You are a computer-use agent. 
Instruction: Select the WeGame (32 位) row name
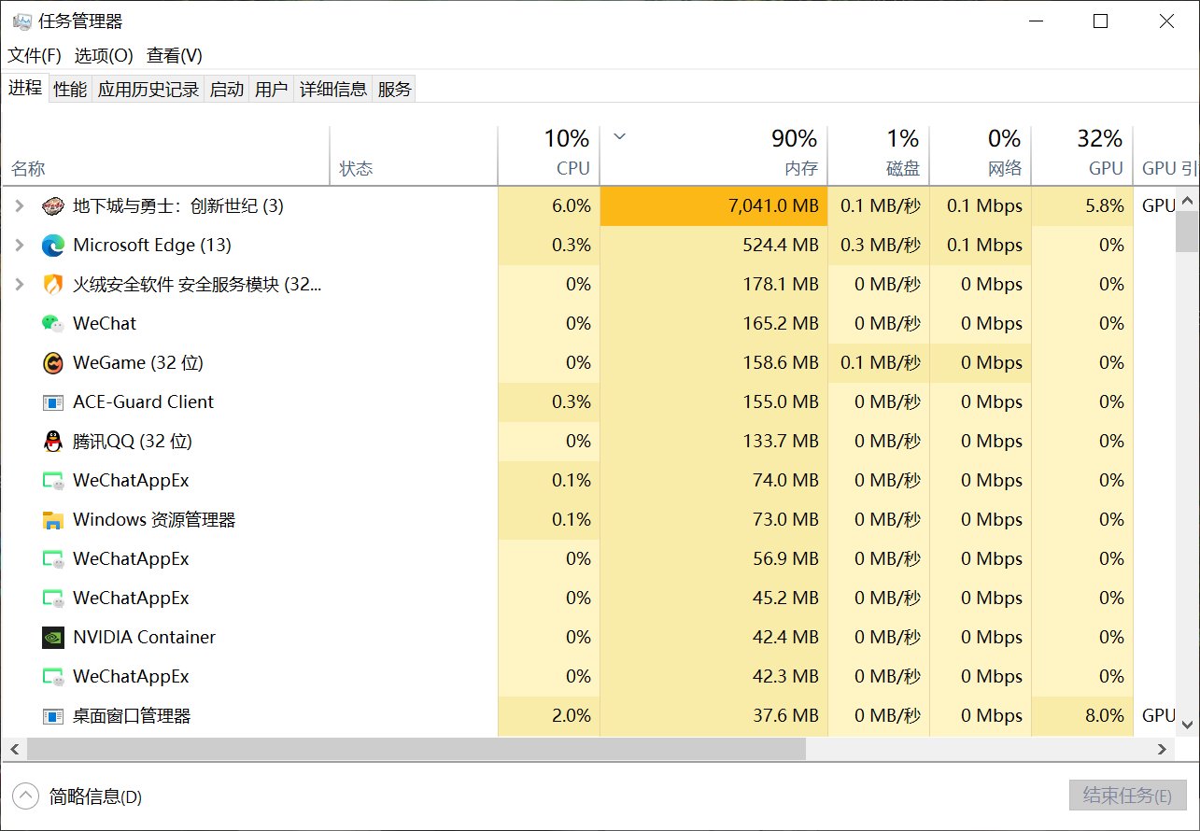point(137,363)
